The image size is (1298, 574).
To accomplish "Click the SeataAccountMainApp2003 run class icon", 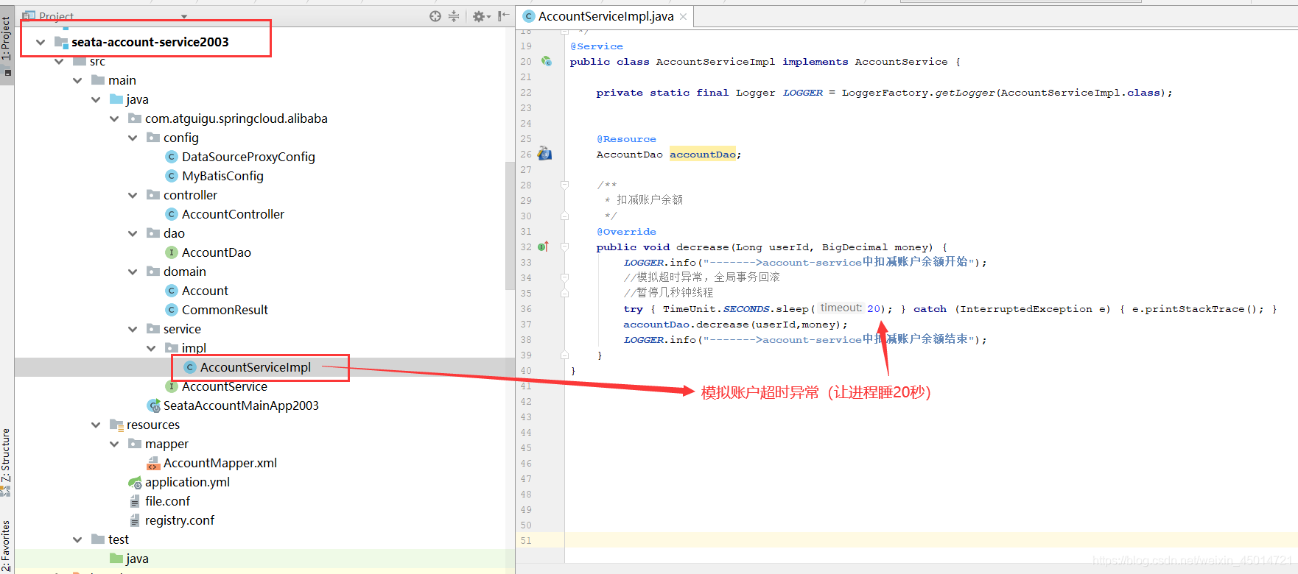I will pyautogui.click(x=153, y=405).
